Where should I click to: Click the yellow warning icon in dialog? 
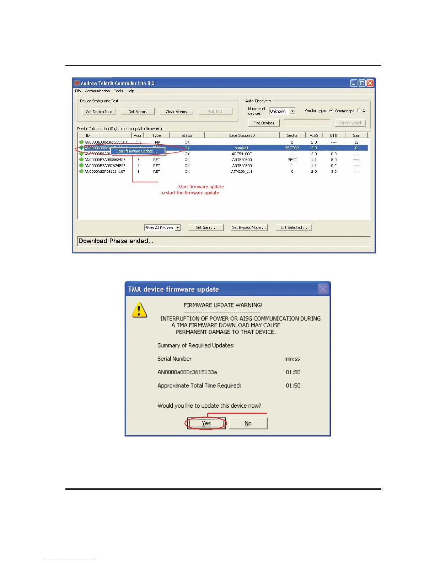tap(139, 310)
